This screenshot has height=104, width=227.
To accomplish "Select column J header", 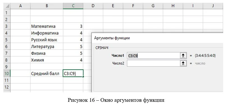I will [x=213, y=6].
